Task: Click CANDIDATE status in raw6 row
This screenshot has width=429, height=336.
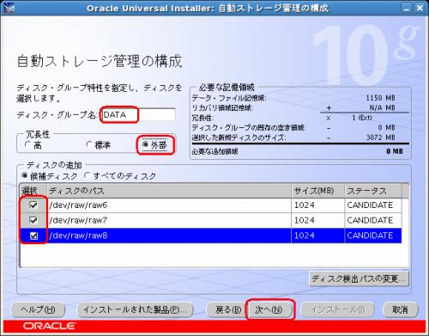Action: (373, 205)
